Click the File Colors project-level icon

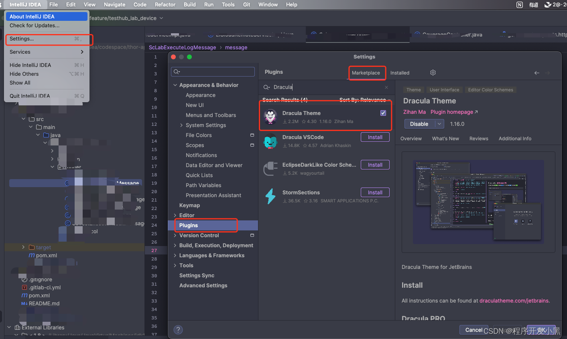pos(252,135)
